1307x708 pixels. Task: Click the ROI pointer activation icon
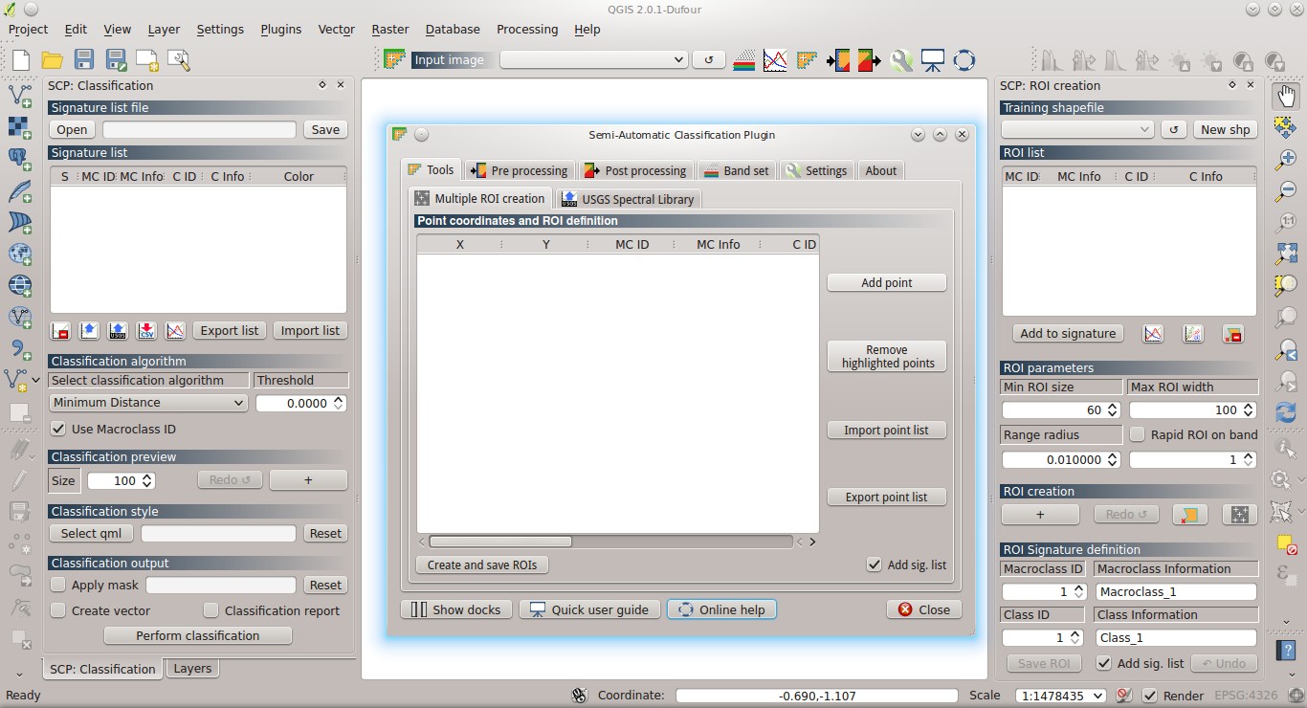click(806, 59)
